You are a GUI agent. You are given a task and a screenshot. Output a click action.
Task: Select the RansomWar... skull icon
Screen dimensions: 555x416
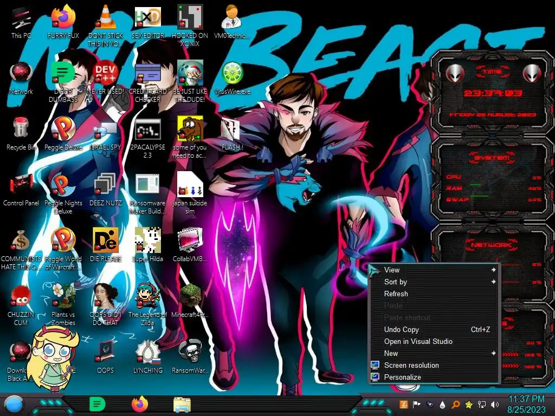[x=190, y=357]
